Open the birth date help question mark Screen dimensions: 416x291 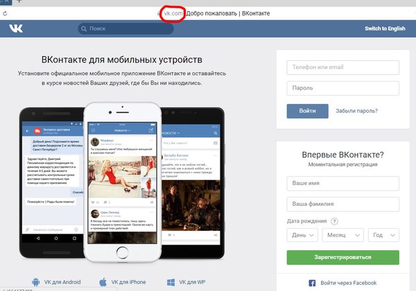[335, 221]
